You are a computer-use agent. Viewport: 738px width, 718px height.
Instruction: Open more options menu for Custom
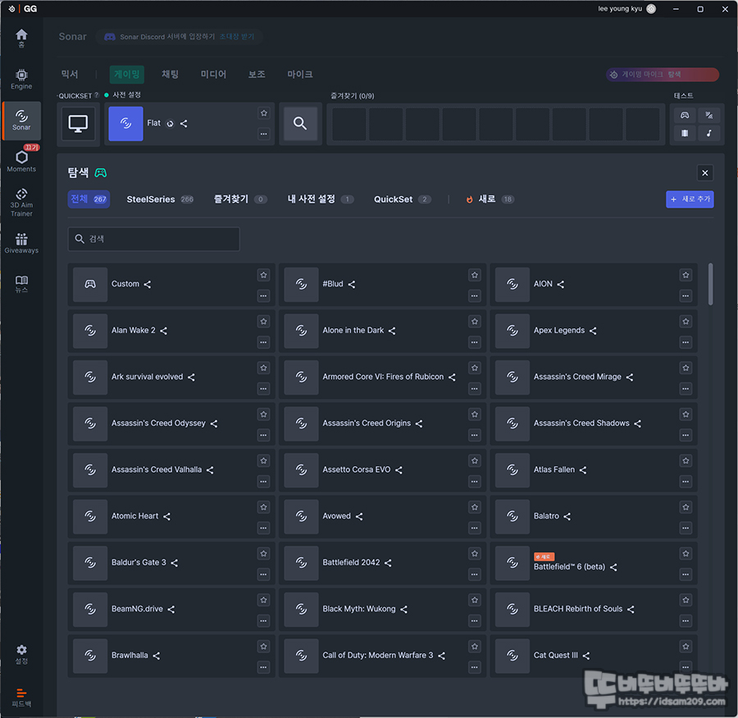(263, 296)
